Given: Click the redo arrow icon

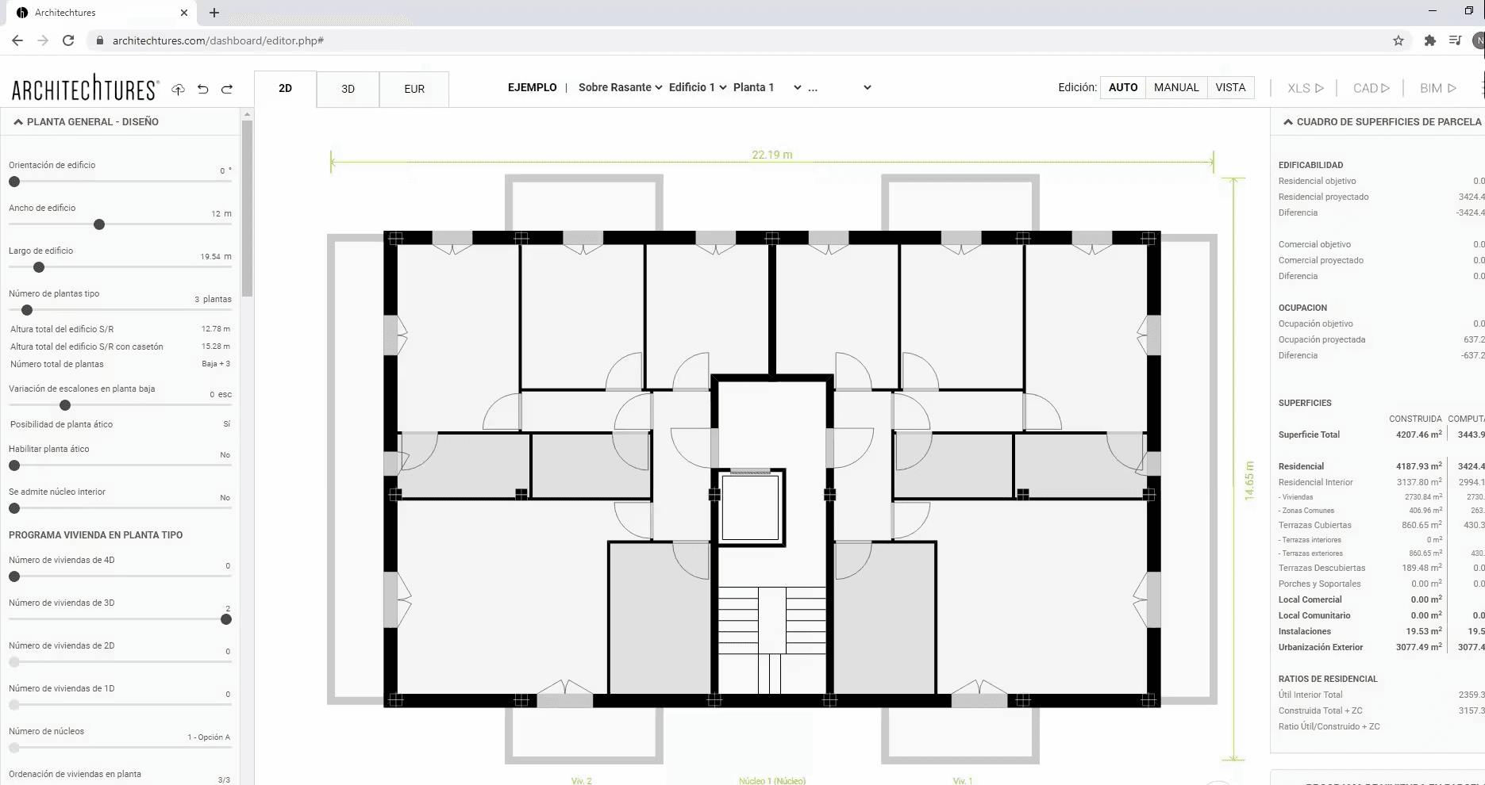Looking at the screenshot, I should [x=227, y=90].
